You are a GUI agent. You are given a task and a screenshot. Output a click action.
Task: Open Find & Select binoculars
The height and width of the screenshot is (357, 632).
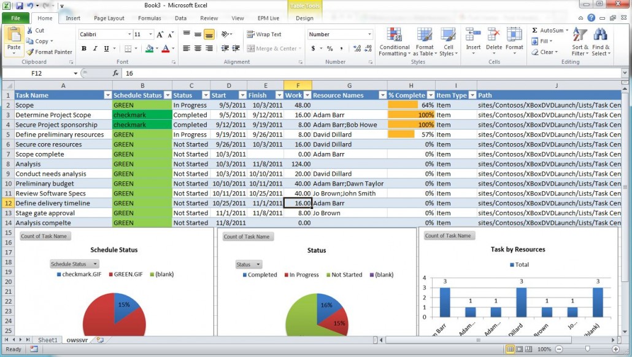pyautogui.click(x=601, y=42)
